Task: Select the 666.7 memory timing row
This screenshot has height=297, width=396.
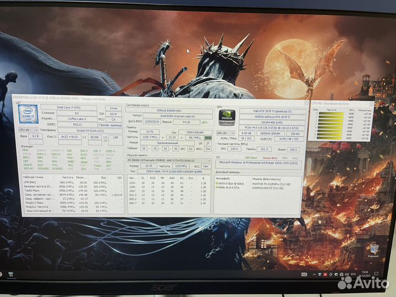Action: pyautogui.click(x=169, y=203)
